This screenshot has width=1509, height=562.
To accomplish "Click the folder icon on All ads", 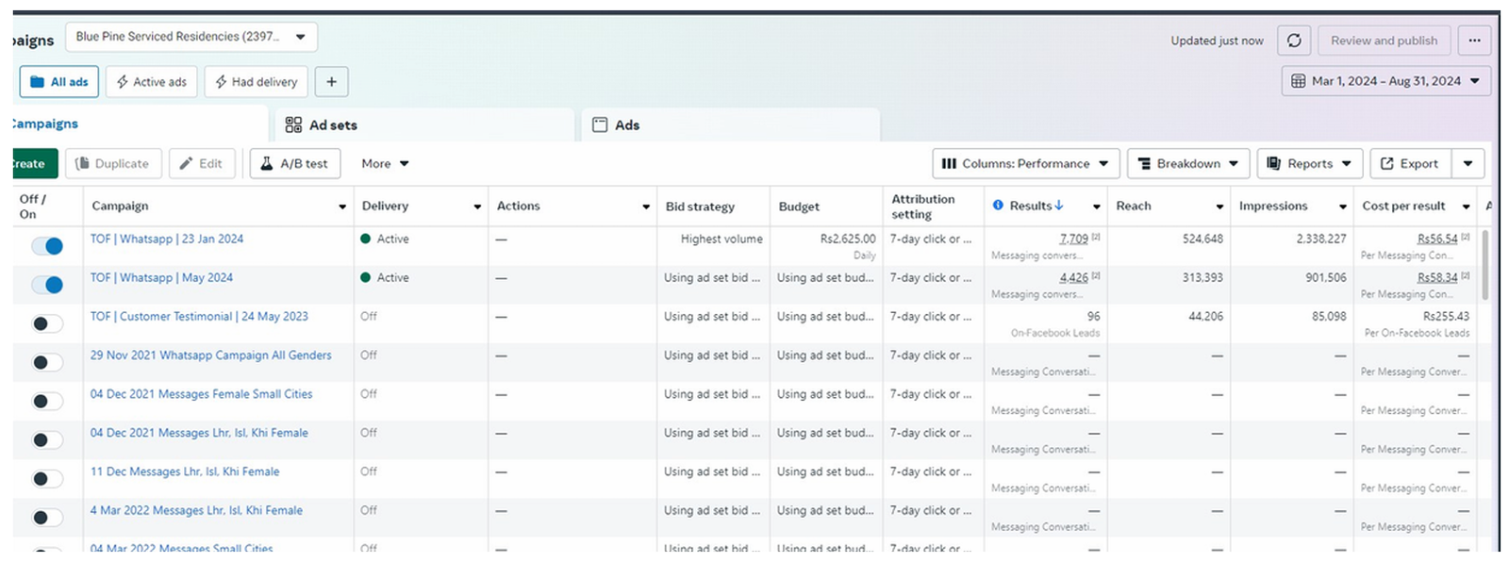I will pos(38,82).
